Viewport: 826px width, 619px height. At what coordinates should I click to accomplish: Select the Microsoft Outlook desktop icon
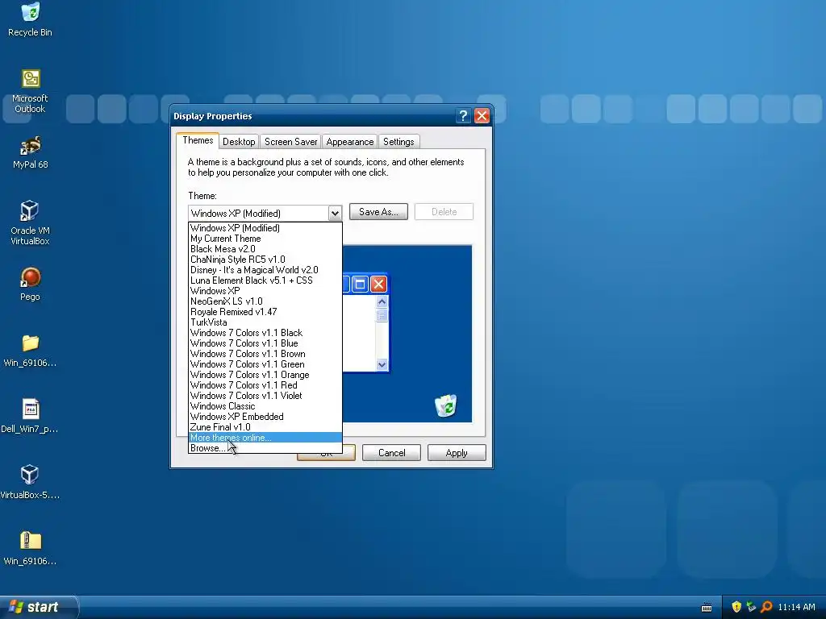pos(30,91)
